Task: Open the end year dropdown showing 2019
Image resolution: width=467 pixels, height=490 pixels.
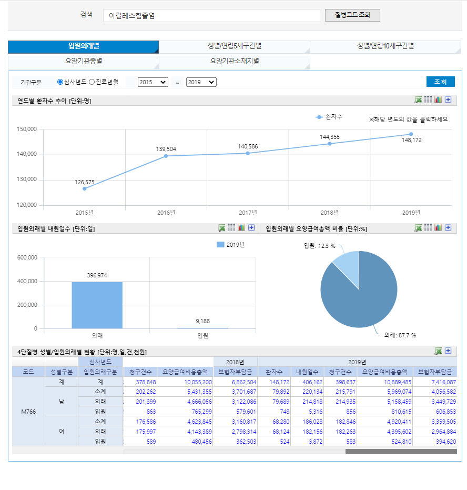Action: 201,82
